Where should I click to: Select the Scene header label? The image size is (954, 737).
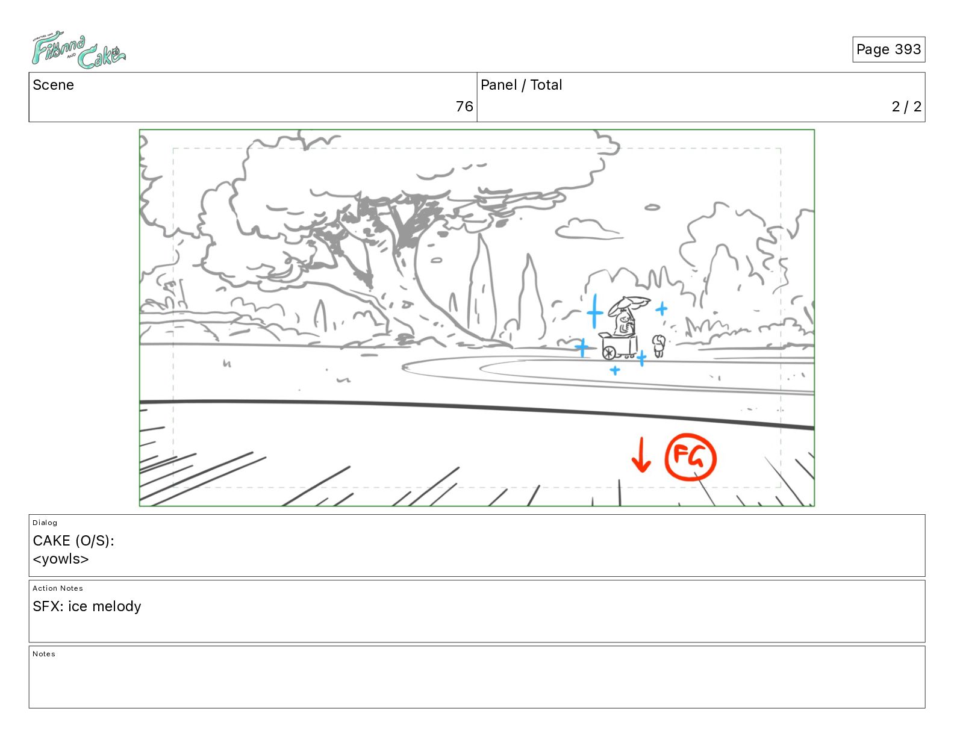tap(53, 85)
